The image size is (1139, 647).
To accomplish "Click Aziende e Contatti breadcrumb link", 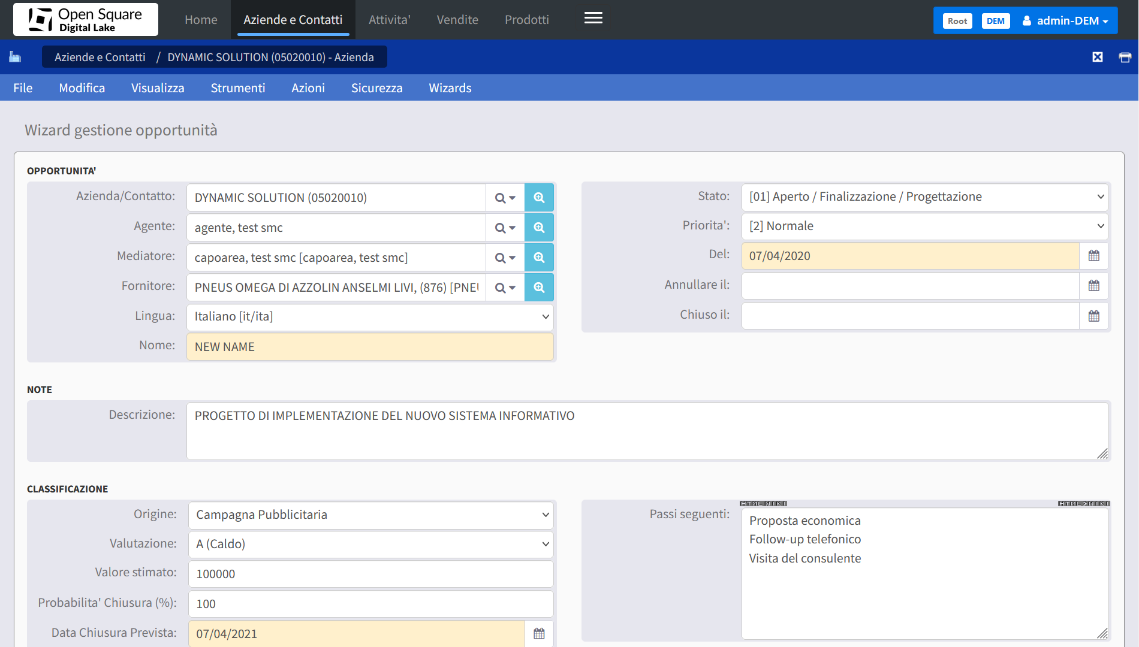I will click(x=100, y=58).
